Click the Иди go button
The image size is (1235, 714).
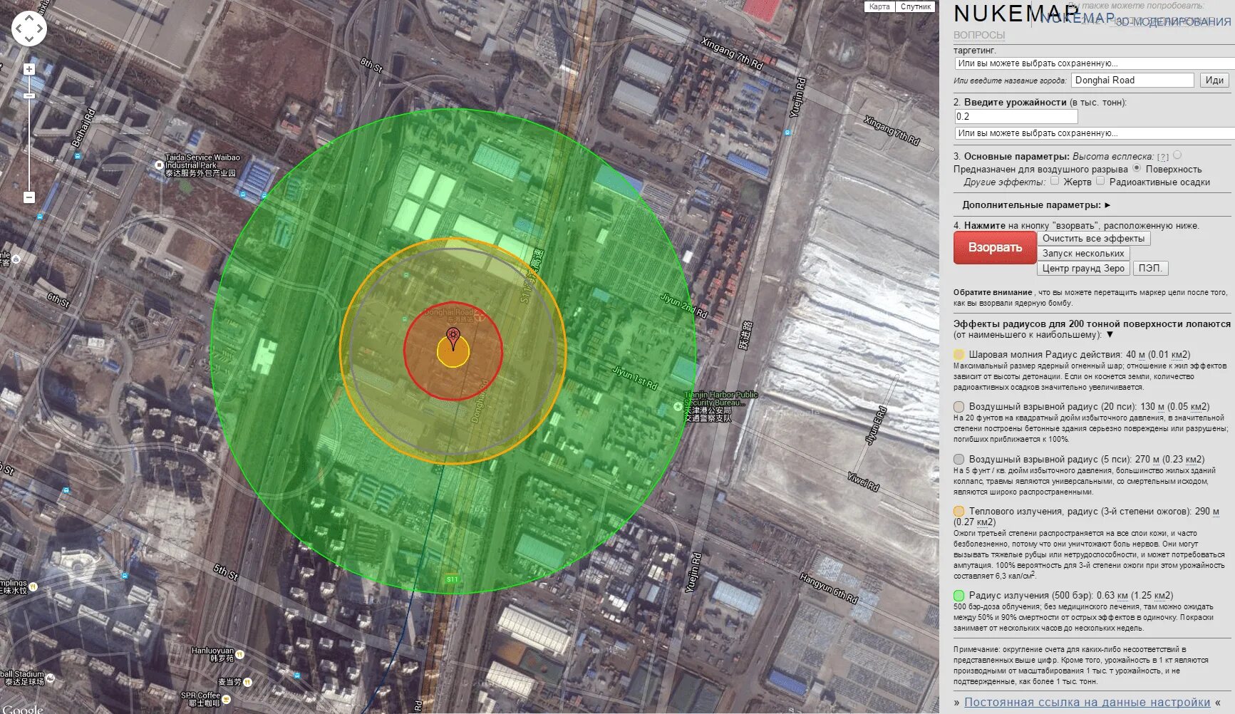(1214, 81)
